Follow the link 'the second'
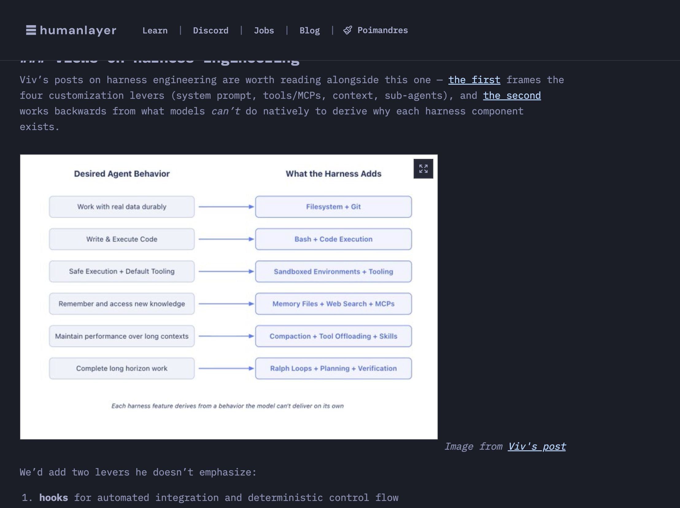 (x=512, y=96)
